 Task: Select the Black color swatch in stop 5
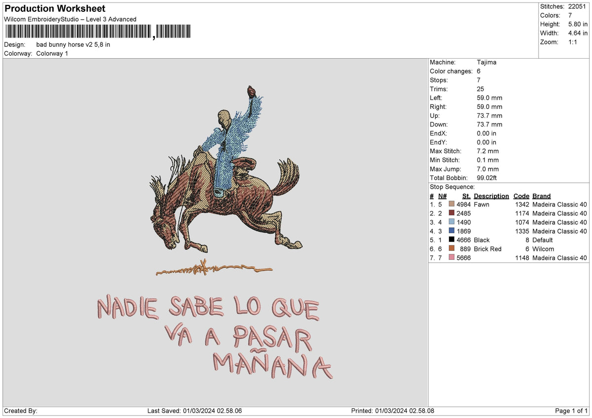[x=451, y=240]
